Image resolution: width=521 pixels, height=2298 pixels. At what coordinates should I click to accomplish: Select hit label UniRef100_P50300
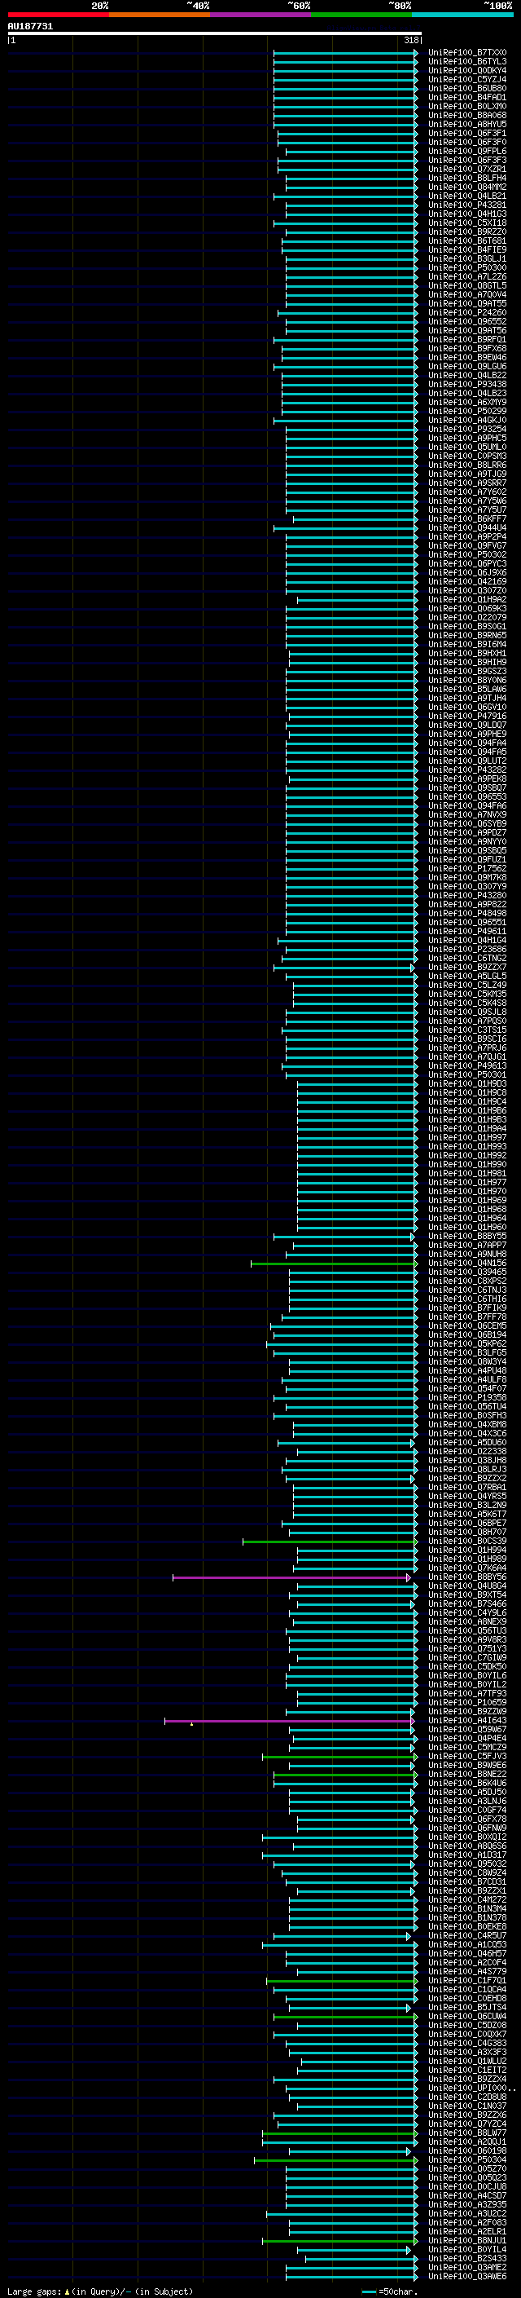[x=466, y=267]
